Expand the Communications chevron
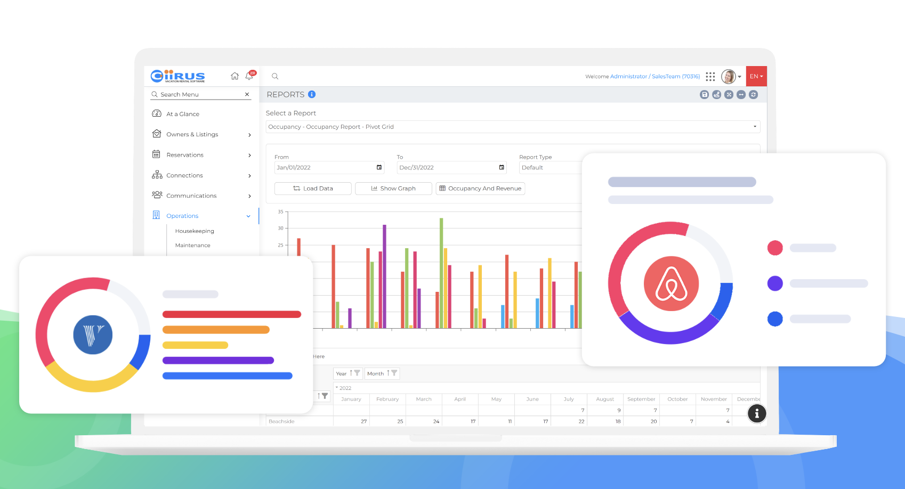Viewport: 905px width, 489px height. coord(249,196)
